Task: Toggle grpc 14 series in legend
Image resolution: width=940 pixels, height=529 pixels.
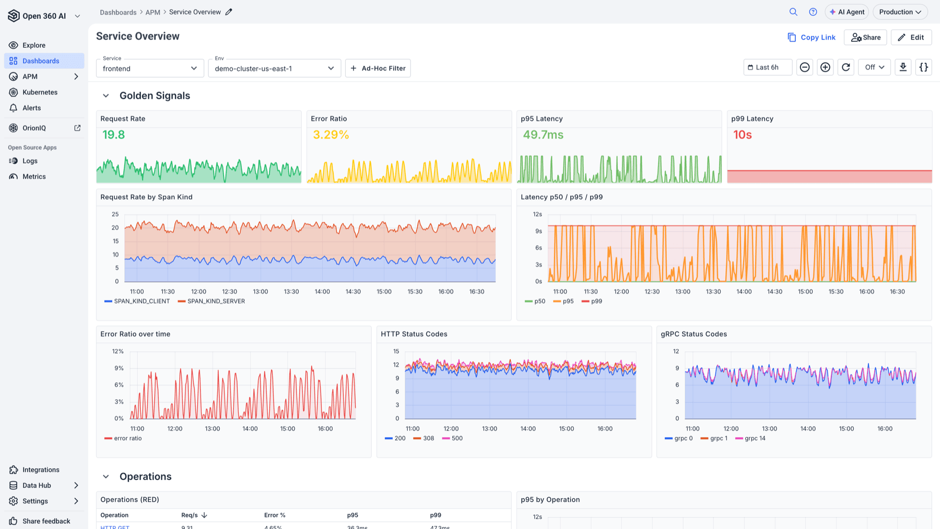Action: [750, 439]
